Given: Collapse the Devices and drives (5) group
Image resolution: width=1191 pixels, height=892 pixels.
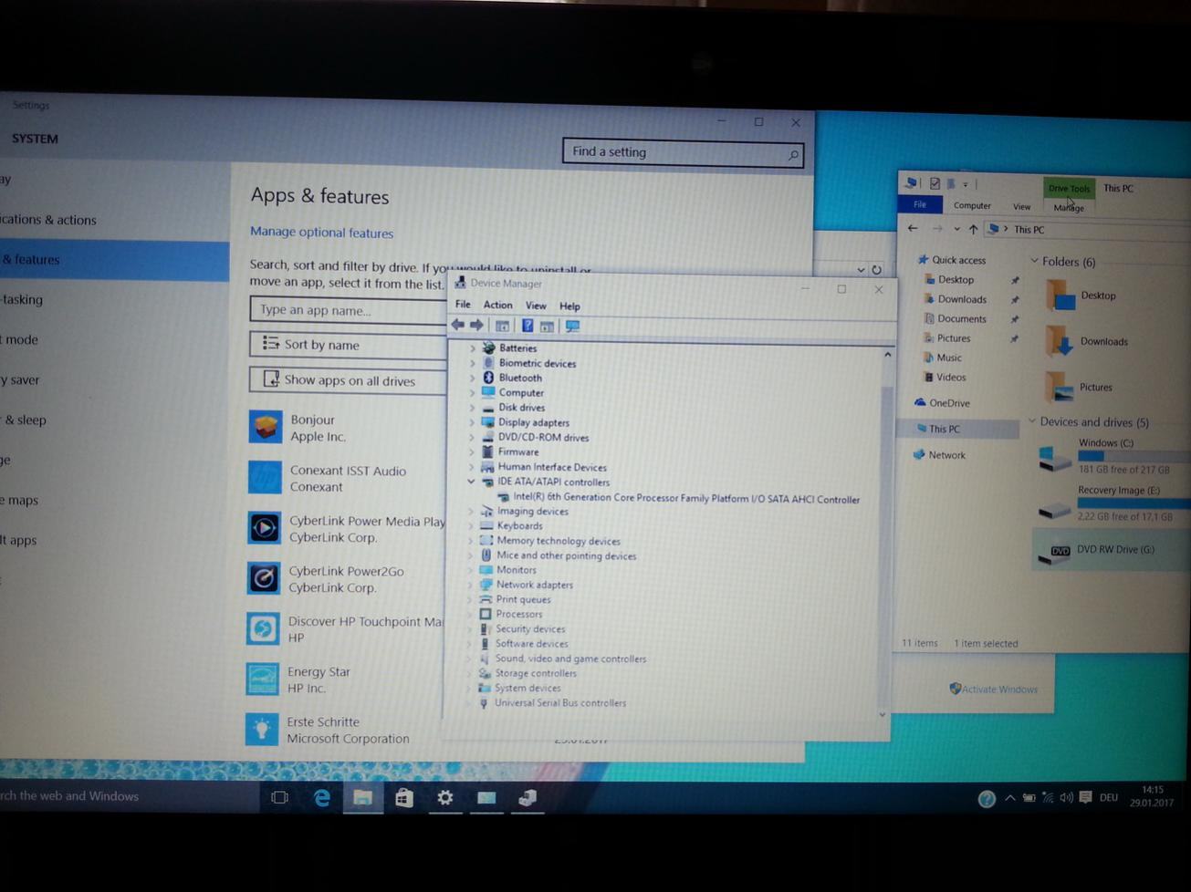Looking at the screenshot, I should coord(1032,421).
